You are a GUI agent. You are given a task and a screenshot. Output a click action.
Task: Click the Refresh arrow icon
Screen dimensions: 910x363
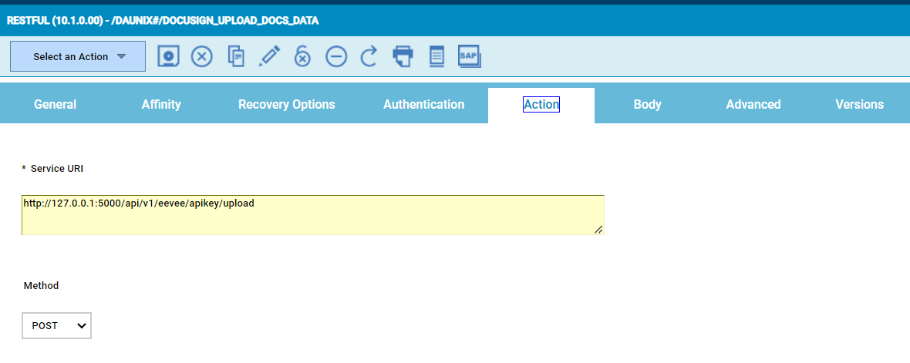tap(369, 56)
